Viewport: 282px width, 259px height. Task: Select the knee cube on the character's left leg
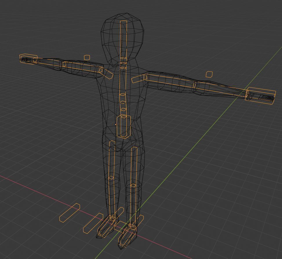pyautogui.click(x=133, y=185)
